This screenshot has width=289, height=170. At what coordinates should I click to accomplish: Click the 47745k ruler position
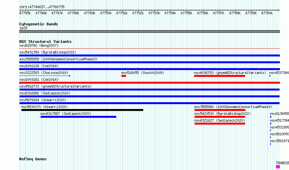(x=25, y=13)
